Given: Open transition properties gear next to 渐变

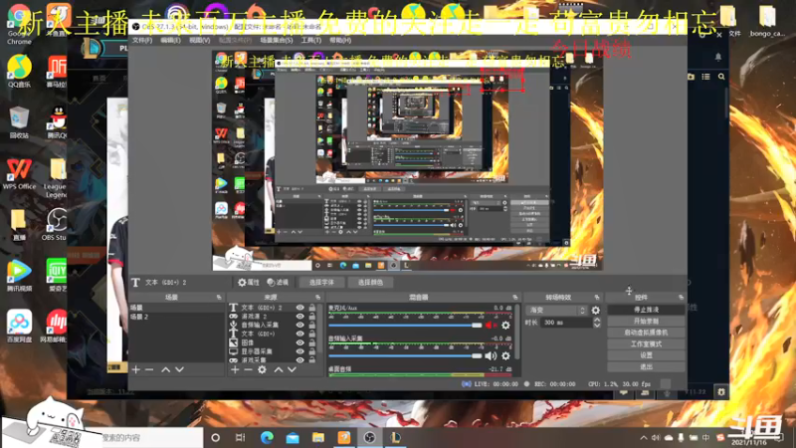Looking at the screenshot, I should click(x=595, y=310).
